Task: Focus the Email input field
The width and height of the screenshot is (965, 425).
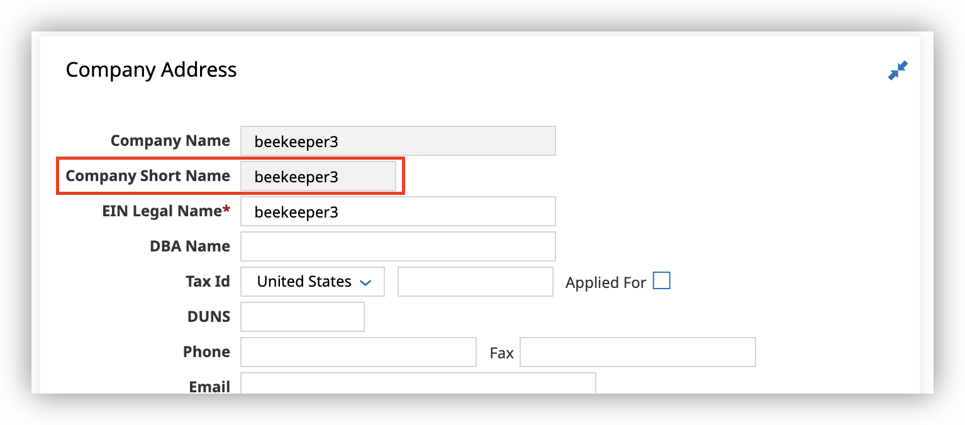Action: point(418,384)
